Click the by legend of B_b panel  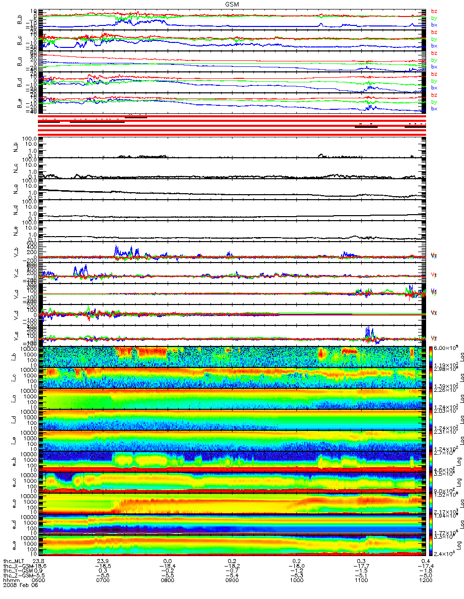click(x=434, y=18)
